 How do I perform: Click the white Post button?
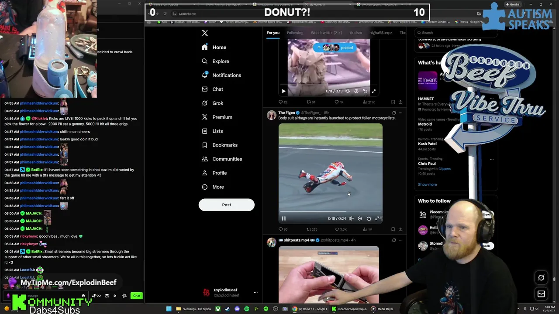(226, 205)
